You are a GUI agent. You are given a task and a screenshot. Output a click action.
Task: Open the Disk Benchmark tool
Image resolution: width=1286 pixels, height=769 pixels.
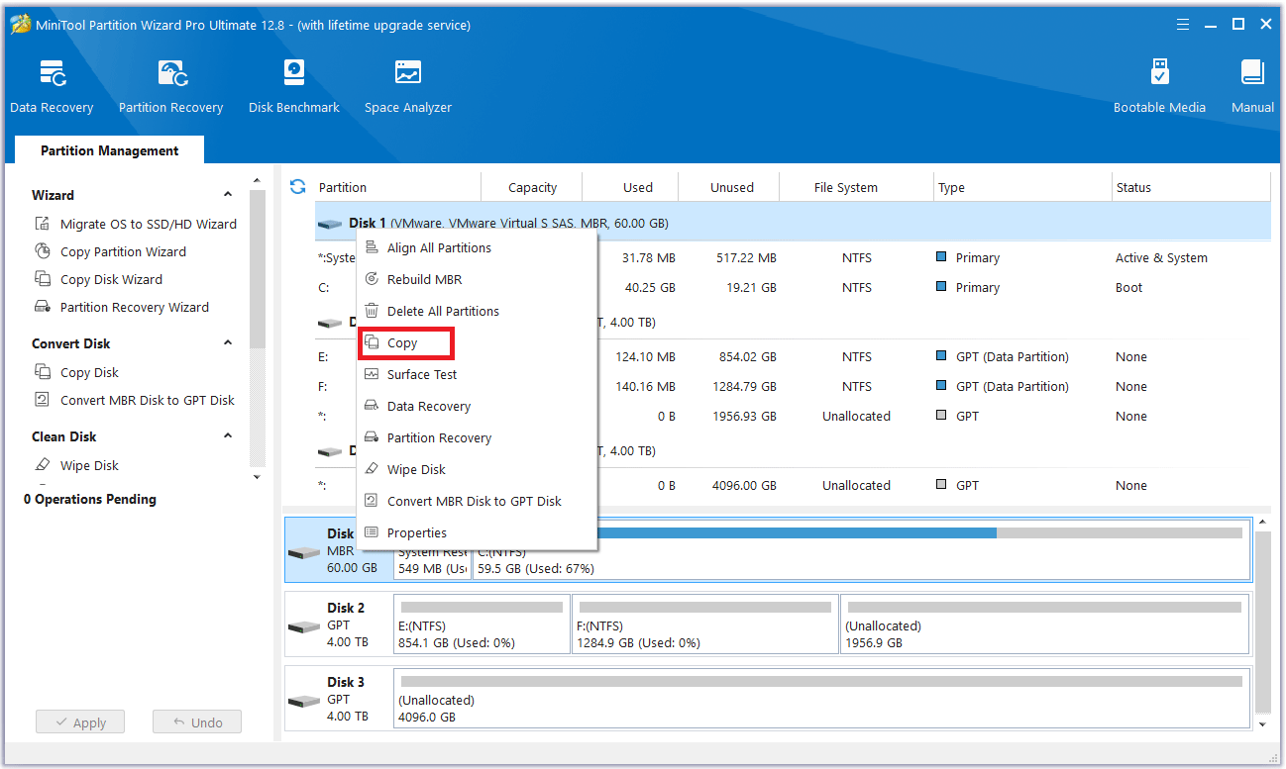pyautogui.click(x=293, y=87)
